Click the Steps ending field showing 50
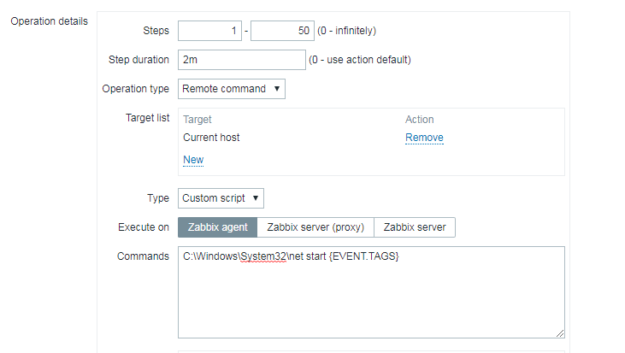Viewport: 625px width, 353px height. coord(282,31)
